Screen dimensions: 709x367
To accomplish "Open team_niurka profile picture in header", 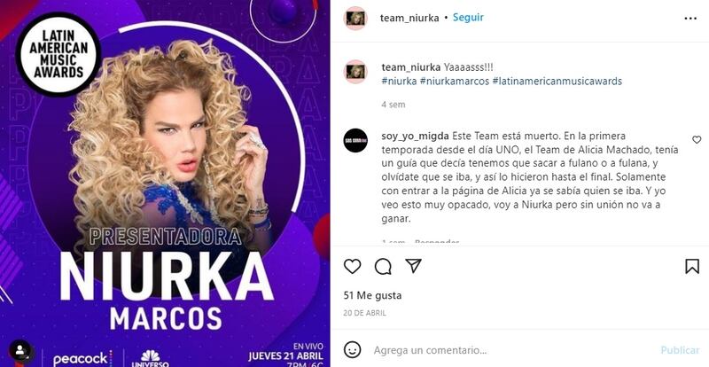I will (356, 18).
